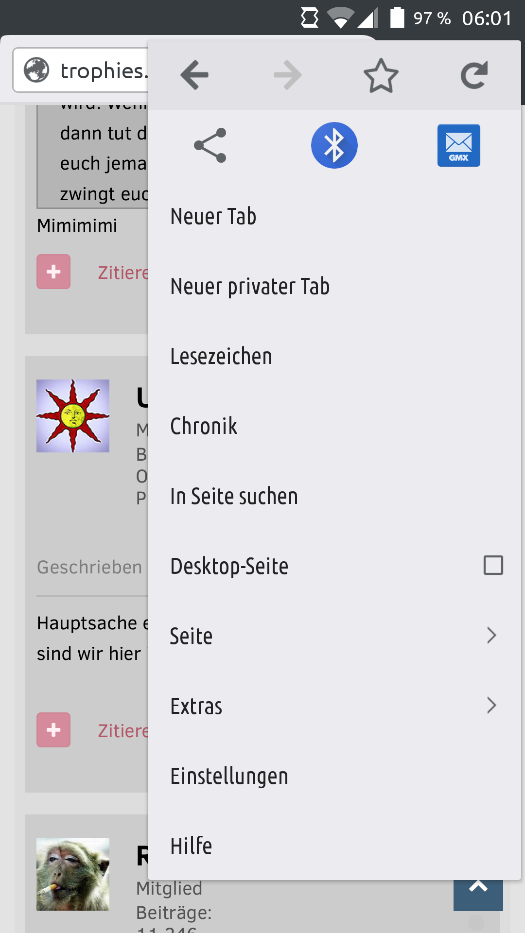This screenshot has height=933, width=525.
Task: Bookmark page with the star icon
Action: [x=381, y=75]
